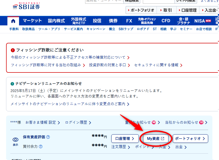
Task: Open 口座管理 in the top header
Action: (x=187, y=10)
